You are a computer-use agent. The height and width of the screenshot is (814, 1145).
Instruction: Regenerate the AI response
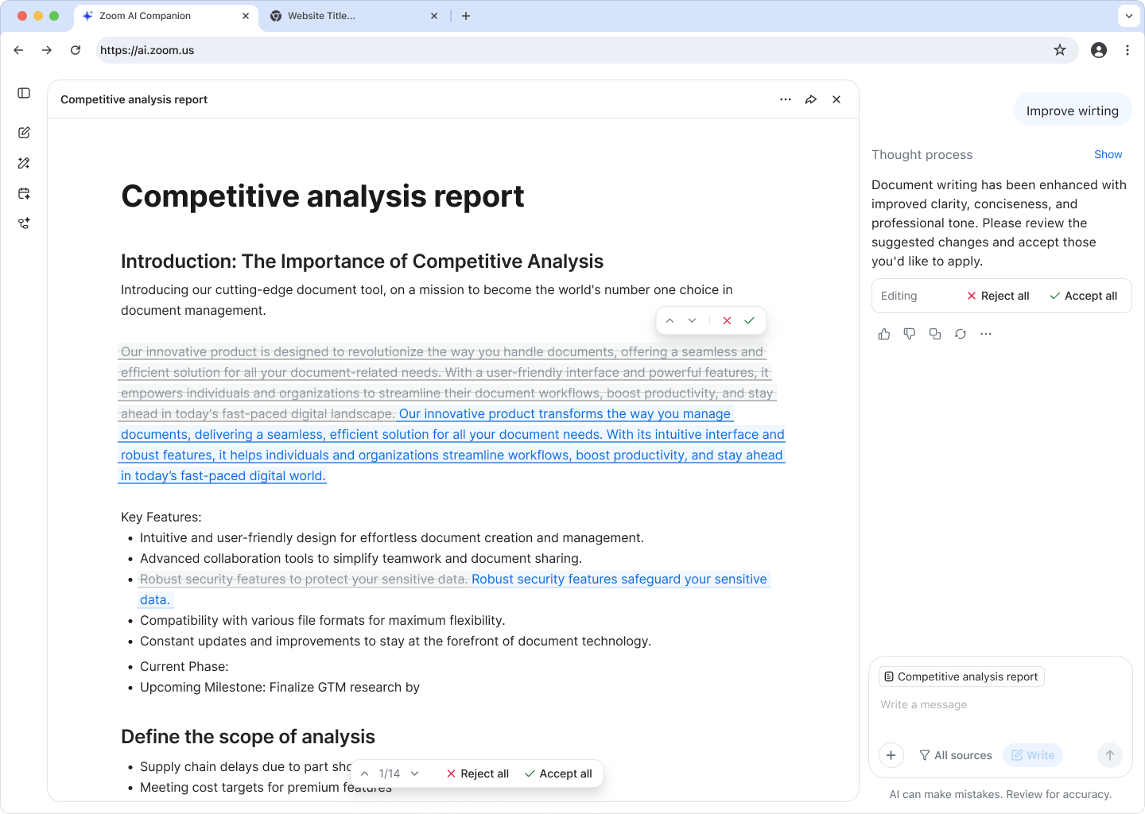pos(961,334)
